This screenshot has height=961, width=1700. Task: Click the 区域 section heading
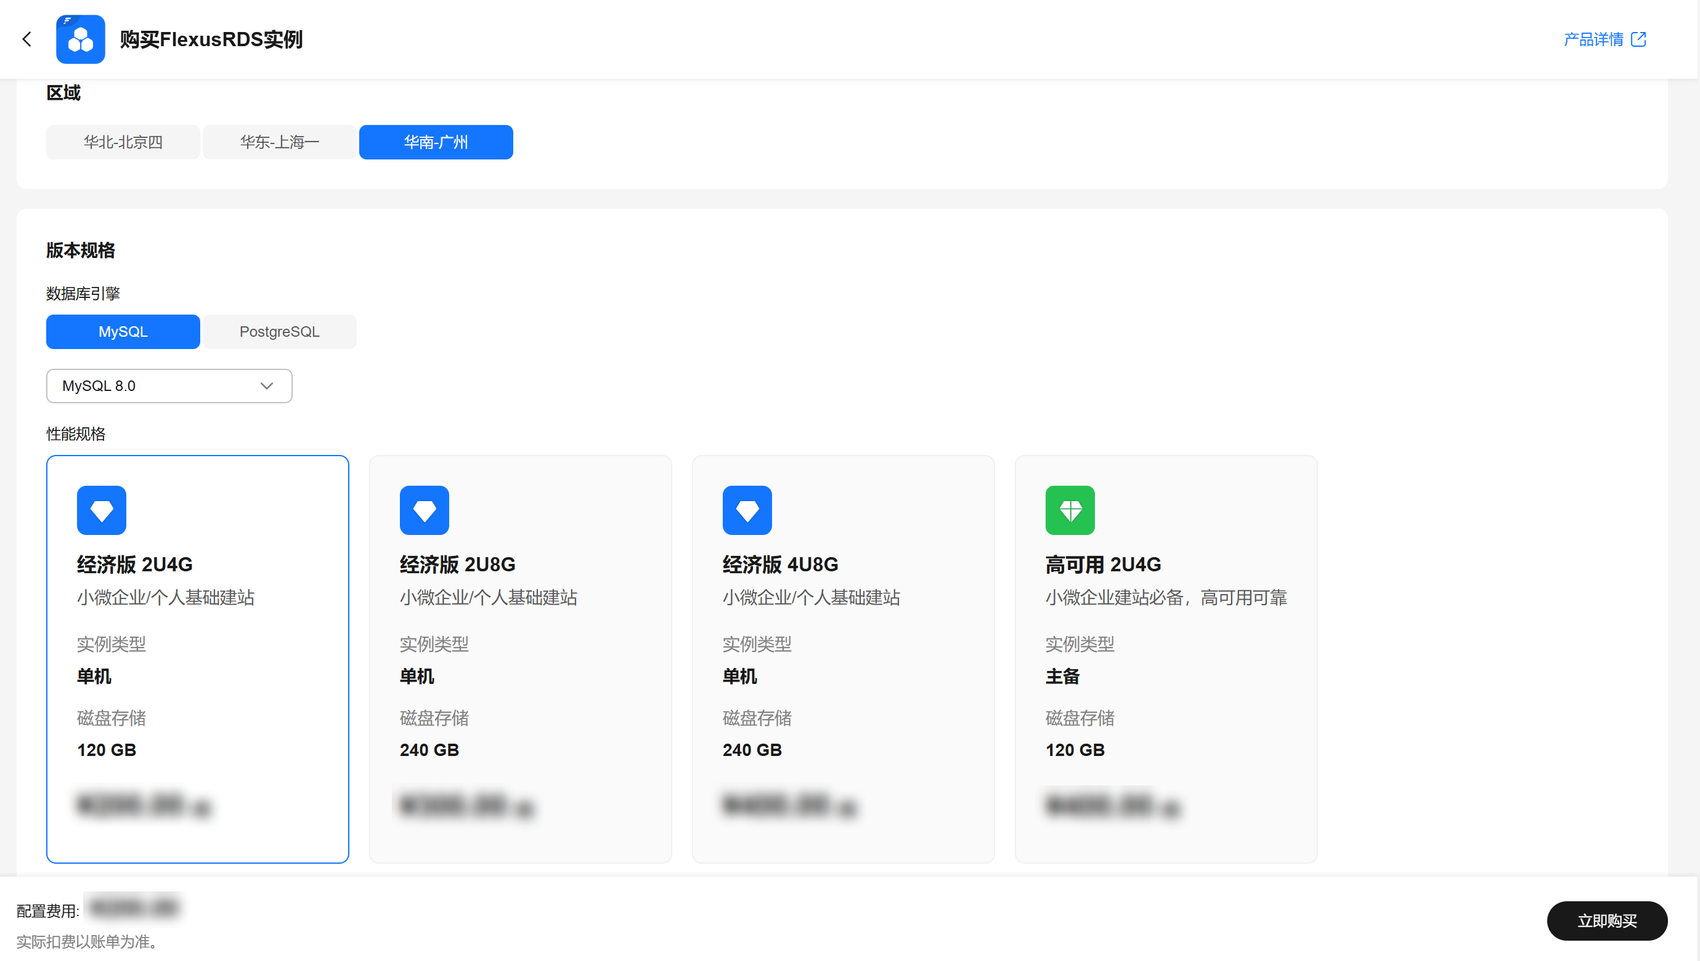click(63, 93)
